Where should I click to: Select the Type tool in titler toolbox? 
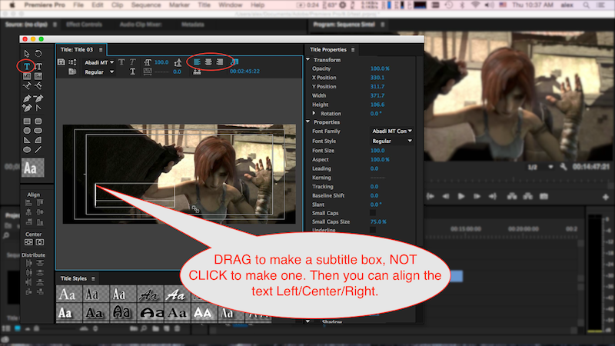[x=27, y=66]
